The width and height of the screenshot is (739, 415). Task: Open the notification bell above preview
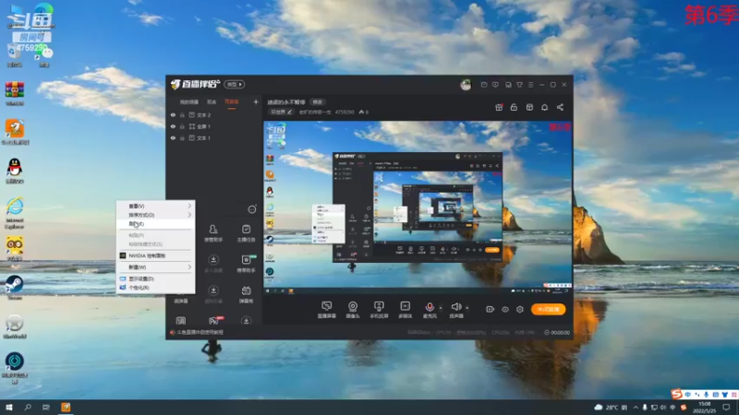[x=544, y=107]
